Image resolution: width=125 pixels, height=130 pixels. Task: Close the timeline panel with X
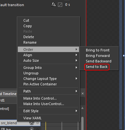pos(83,93)
